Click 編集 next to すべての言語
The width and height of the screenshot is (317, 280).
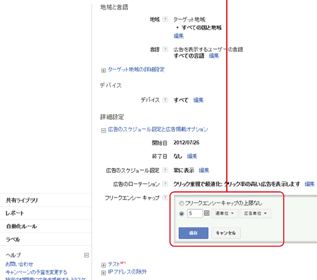tap(214, 56)
